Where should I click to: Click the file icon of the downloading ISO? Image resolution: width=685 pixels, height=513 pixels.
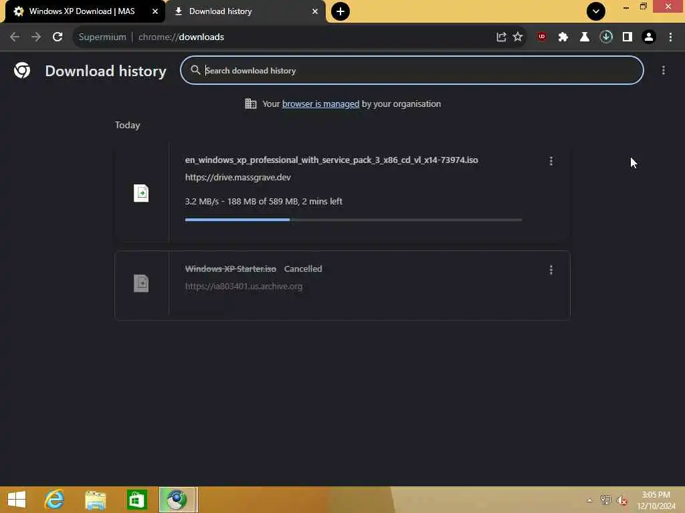tap(141, 193)
